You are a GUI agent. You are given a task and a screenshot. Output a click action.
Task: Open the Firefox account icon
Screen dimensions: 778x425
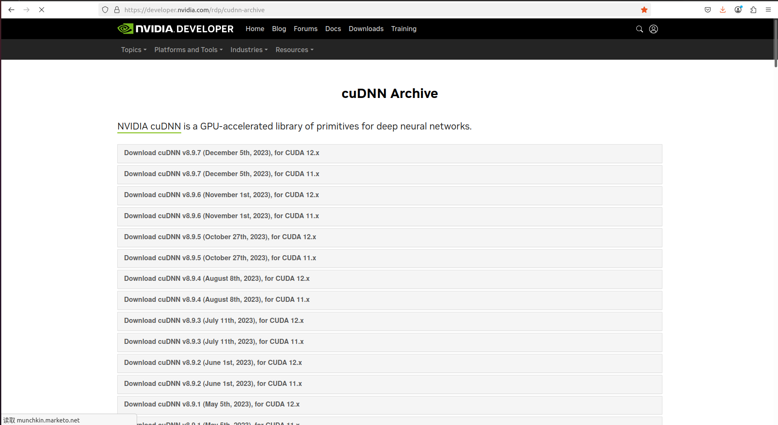738,10
